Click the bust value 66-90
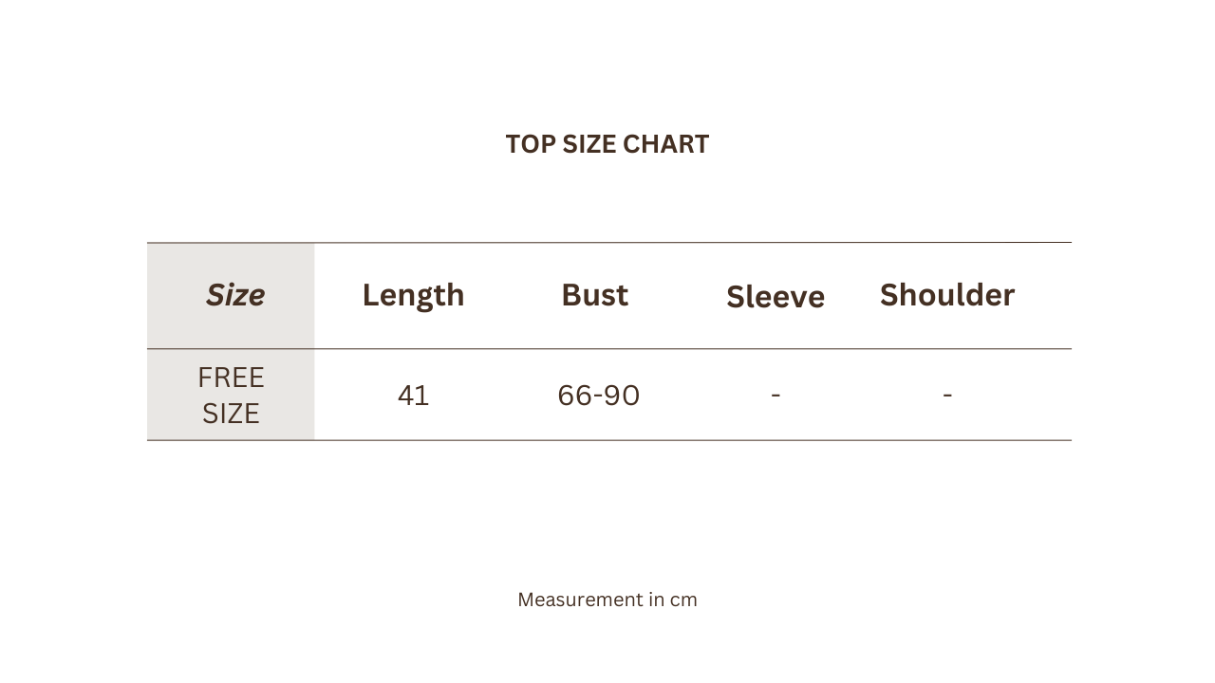Screen dimensions: 1215x683 tap(599, 396)
